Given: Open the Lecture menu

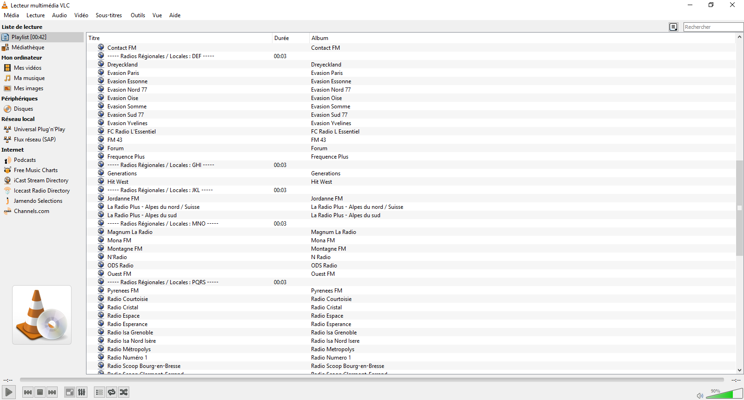Looking at the screenshot, I should pyautogui.click(x=36, y=15).
